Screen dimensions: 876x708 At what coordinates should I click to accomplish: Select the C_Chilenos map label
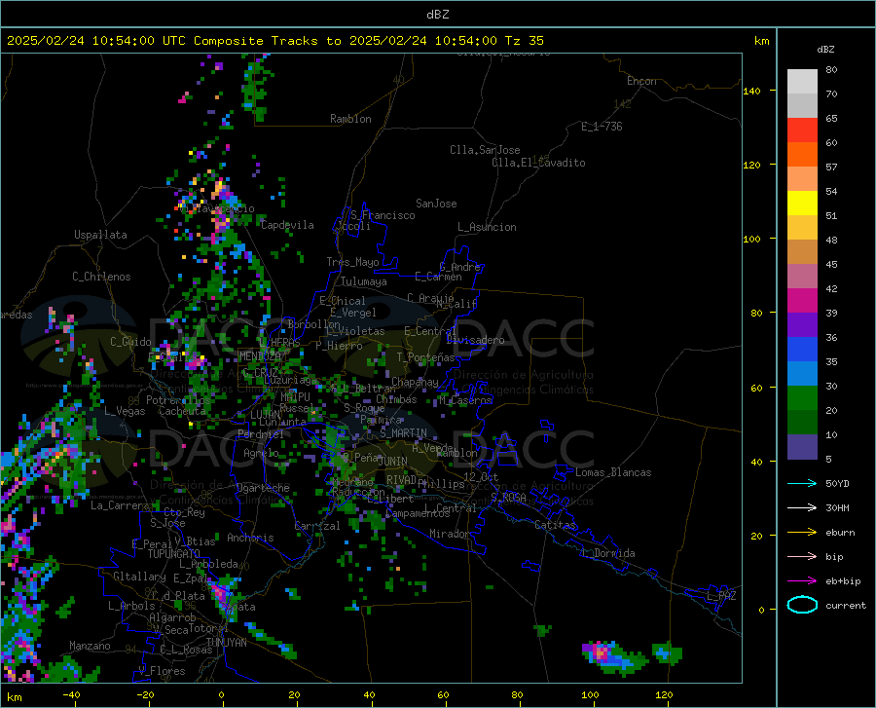tap(101, 277)
